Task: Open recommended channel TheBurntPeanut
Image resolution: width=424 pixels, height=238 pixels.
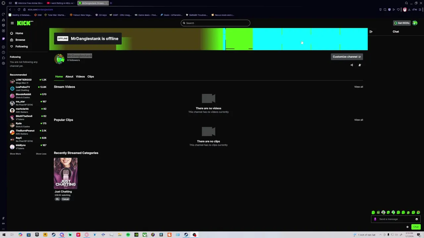Action: (28, 132)
